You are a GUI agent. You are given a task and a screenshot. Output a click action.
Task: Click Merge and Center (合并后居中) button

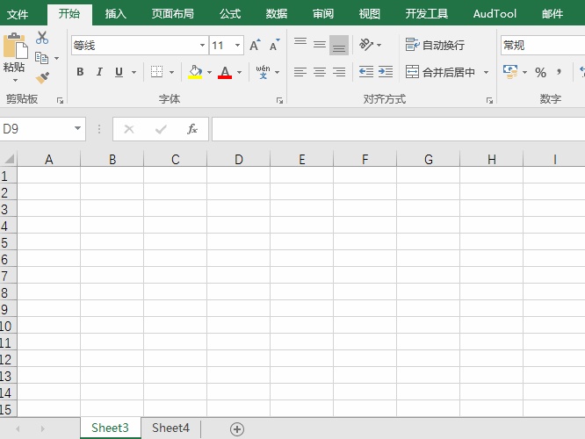(x=440, y=72)
